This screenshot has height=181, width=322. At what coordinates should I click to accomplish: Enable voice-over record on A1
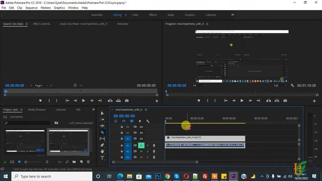tap(154, 145)
